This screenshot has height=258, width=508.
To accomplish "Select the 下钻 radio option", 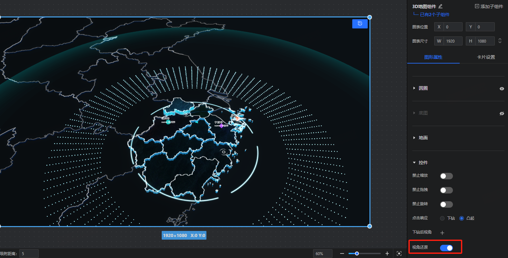I will click(x=442, y=218).
